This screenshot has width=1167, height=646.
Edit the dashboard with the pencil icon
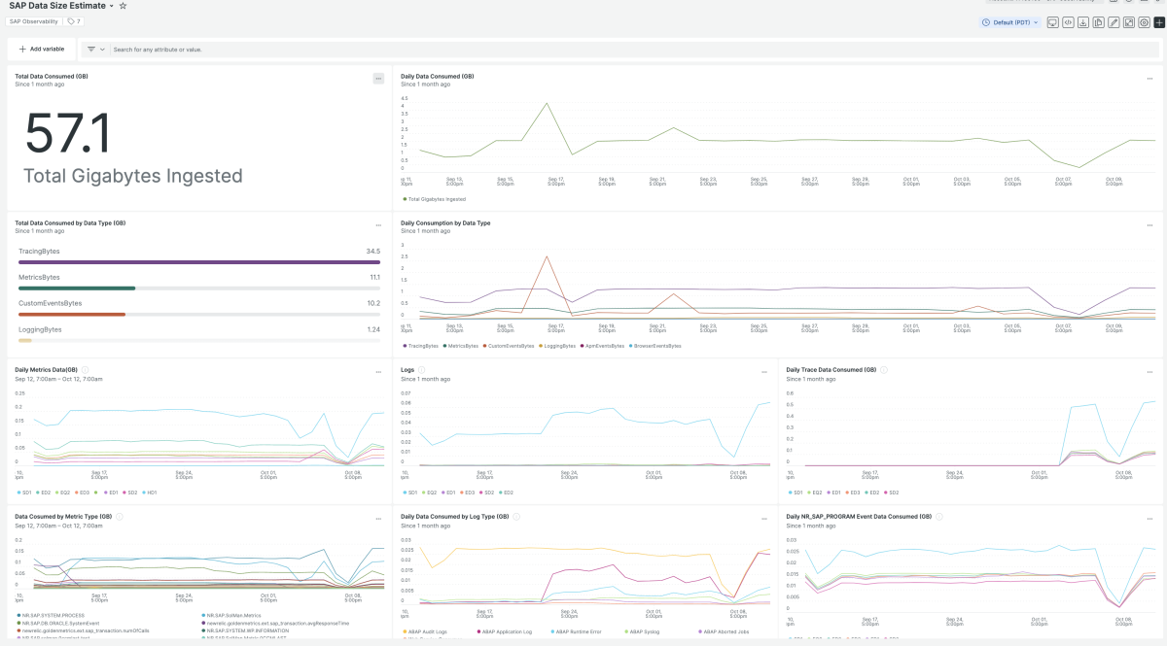[1114, 22]
